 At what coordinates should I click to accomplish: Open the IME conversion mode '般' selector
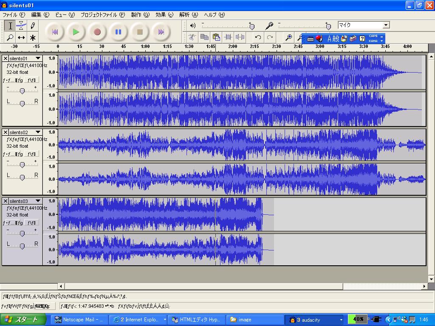336,39
